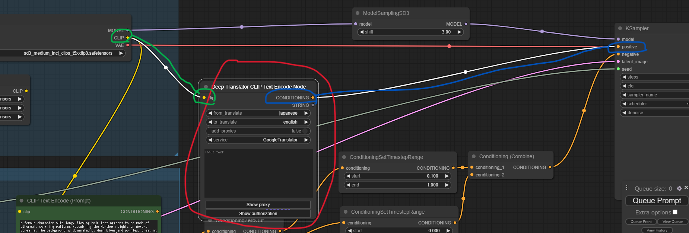The image size is (689, 233).
Task: Select previous from_translate language with left arrow
Action: click(x=210, y=113)
